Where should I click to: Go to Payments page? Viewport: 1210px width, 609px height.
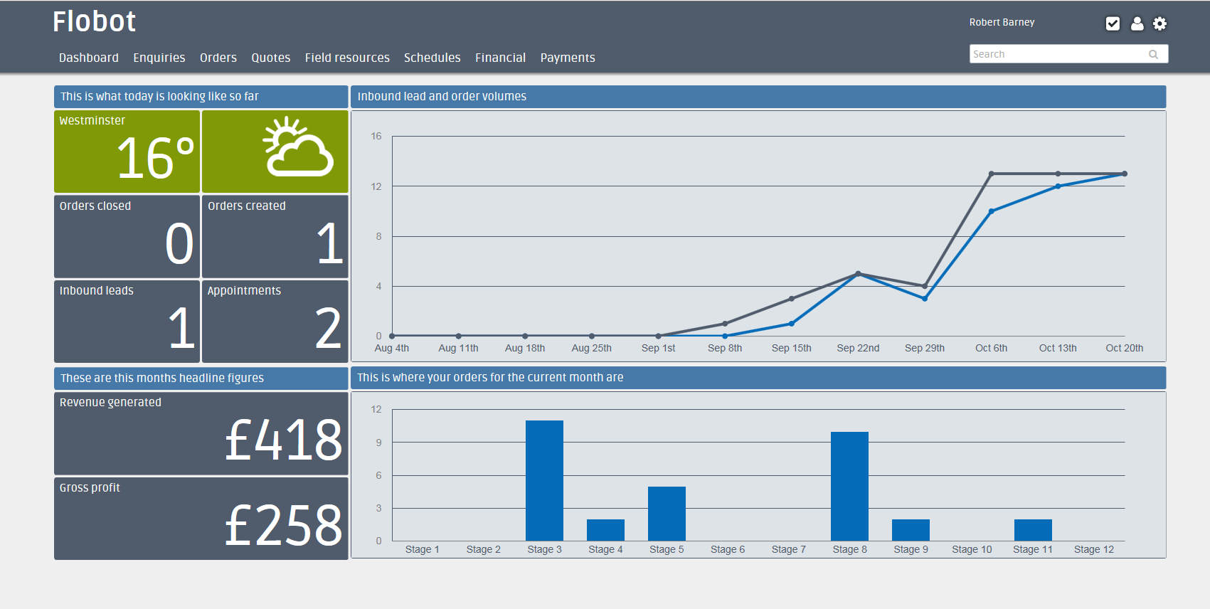click(x=568, y=58)
